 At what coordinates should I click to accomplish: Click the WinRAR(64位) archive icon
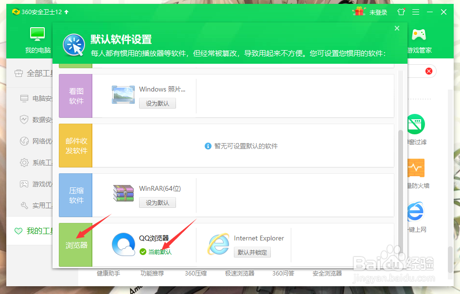tap(123, 193)
